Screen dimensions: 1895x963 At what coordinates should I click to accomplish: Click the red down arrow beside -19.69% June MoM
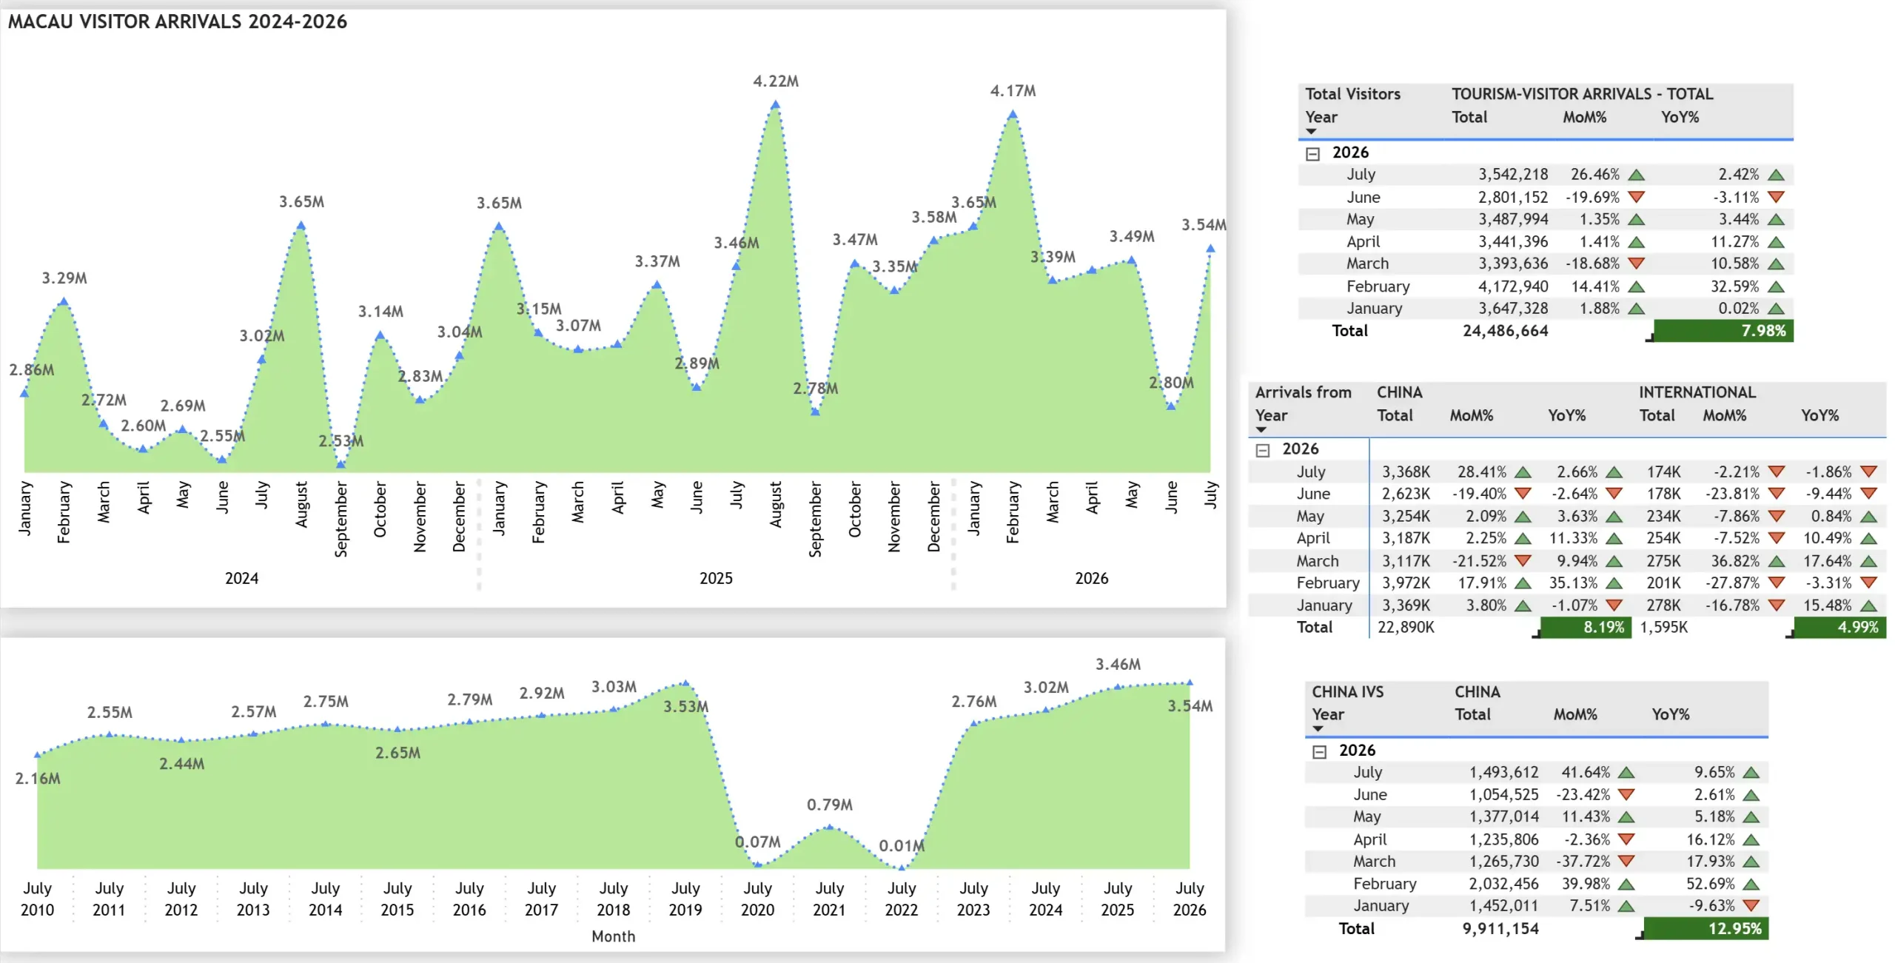point(1637,197)
